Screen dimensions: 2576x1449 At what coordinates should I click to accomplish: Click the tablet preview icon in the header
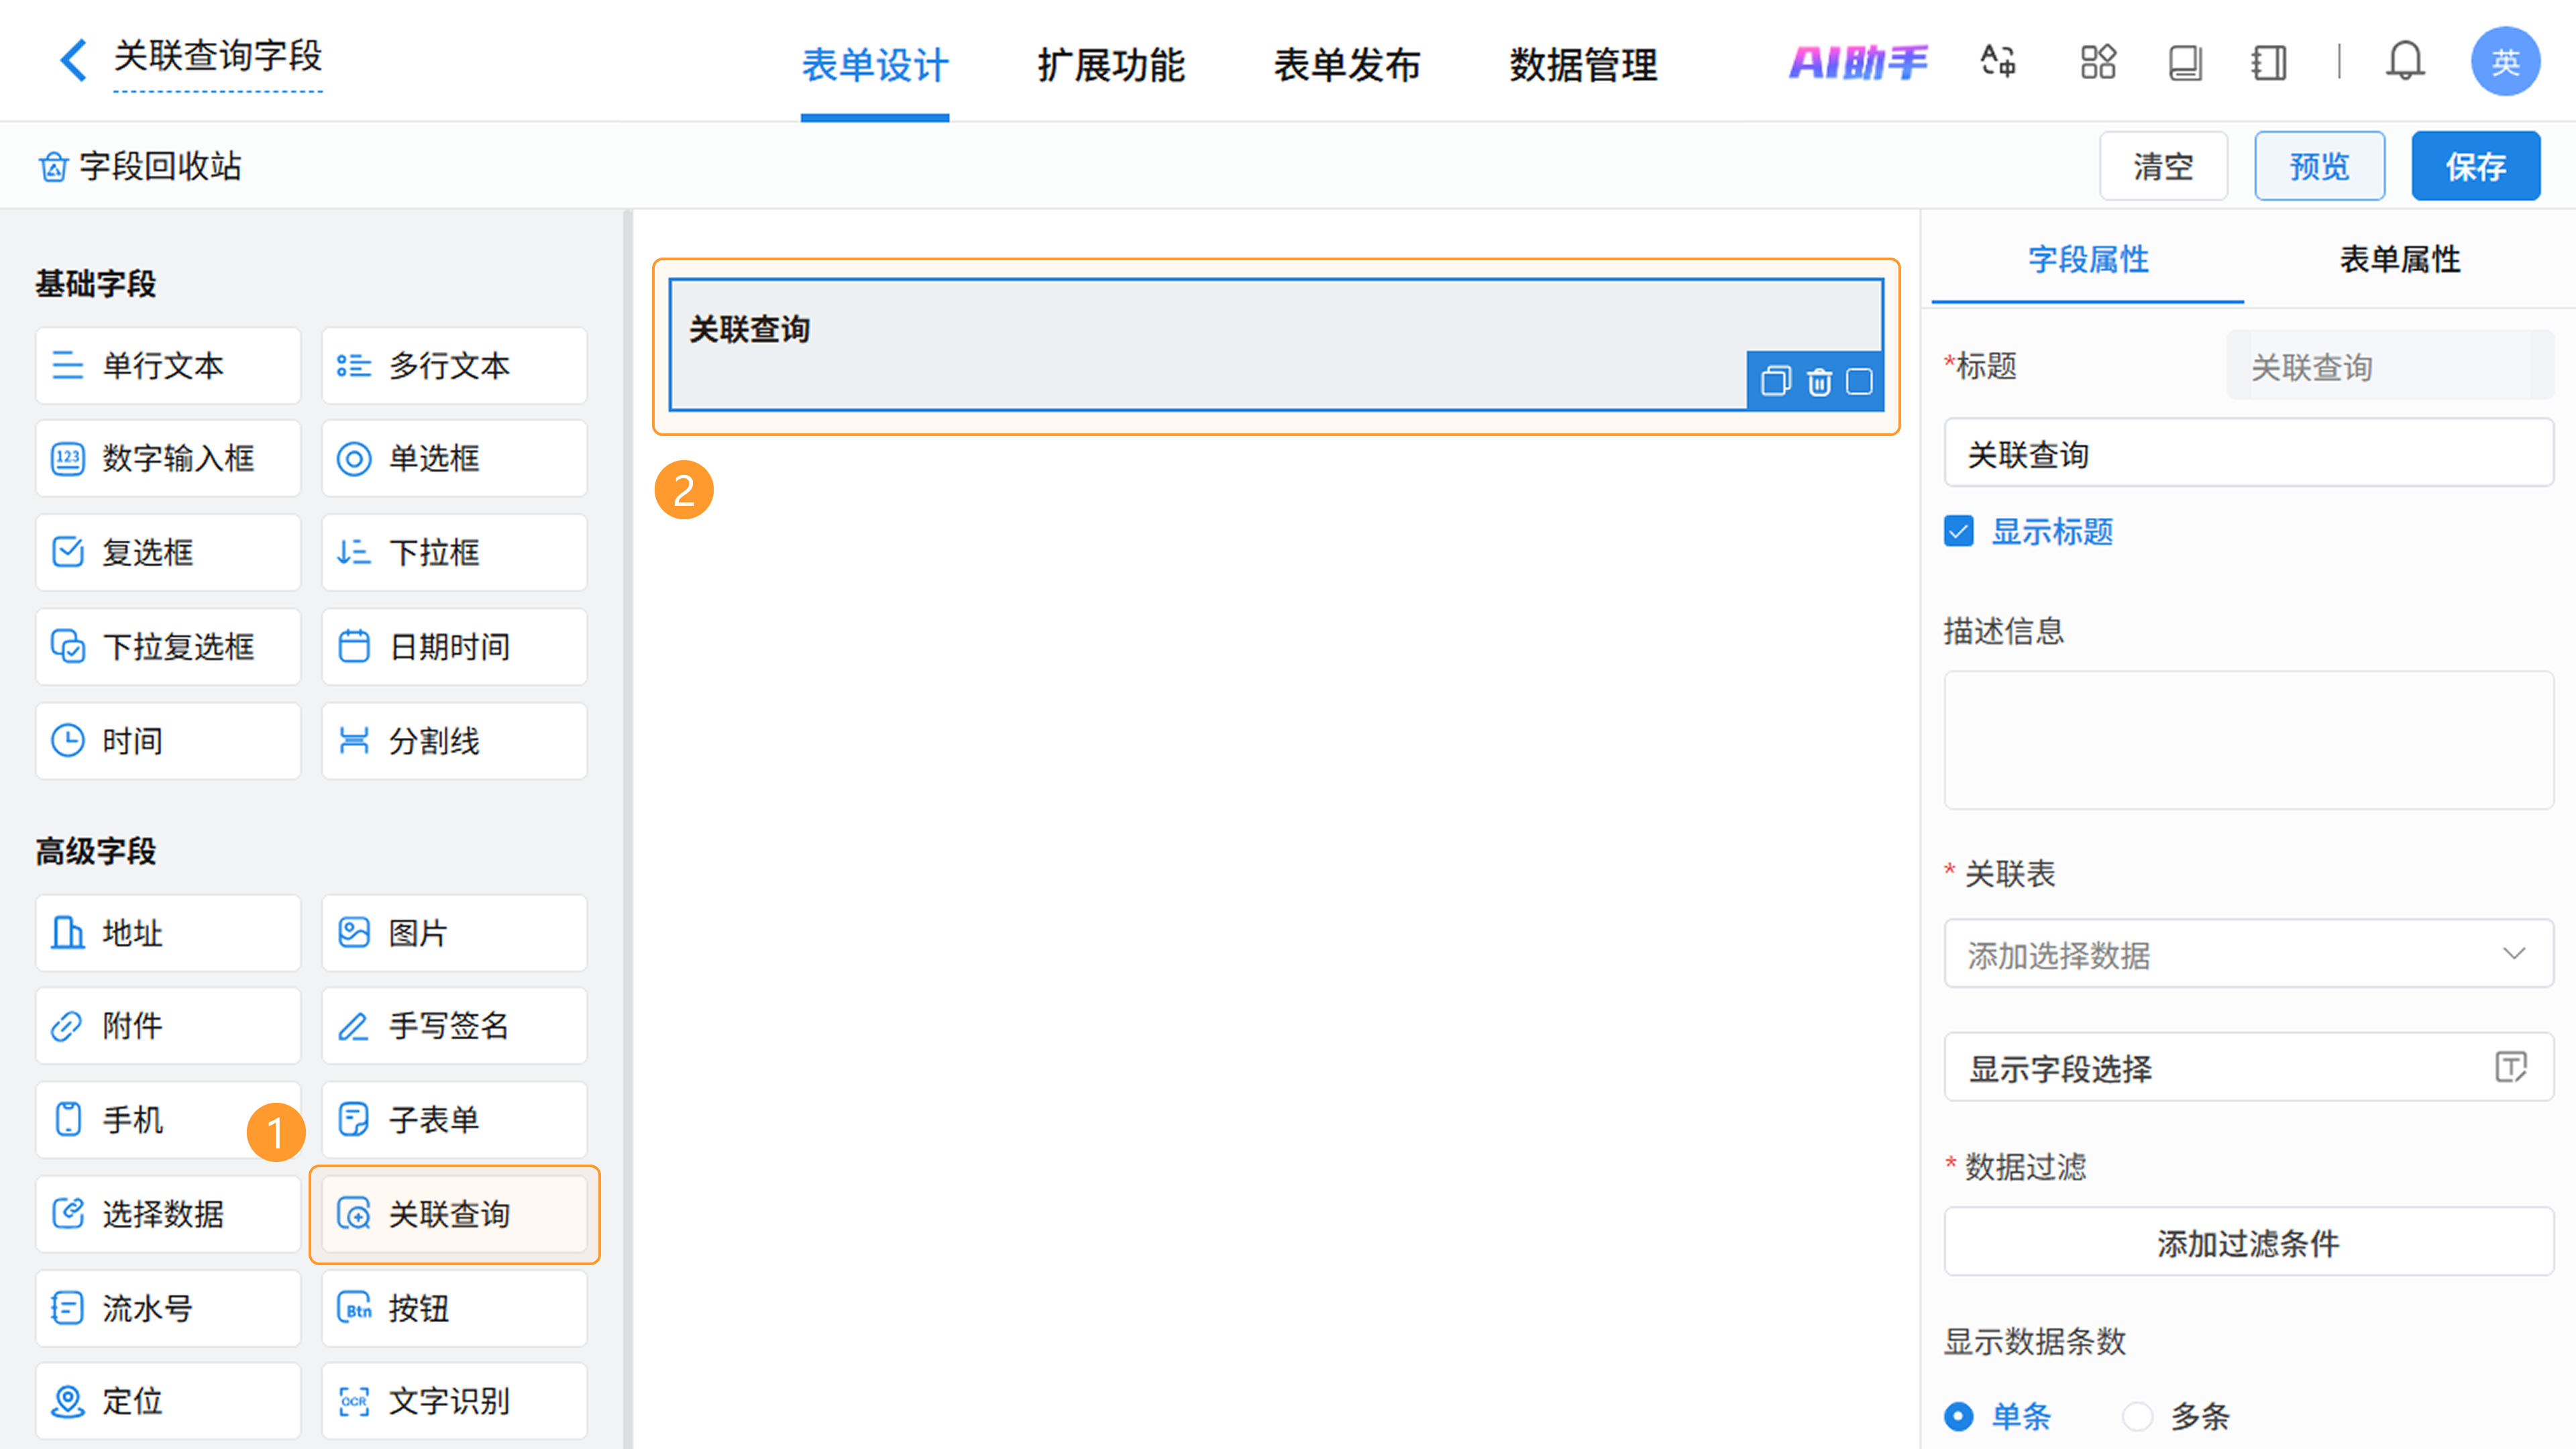pyautogui.click(x=2185, y=62)
